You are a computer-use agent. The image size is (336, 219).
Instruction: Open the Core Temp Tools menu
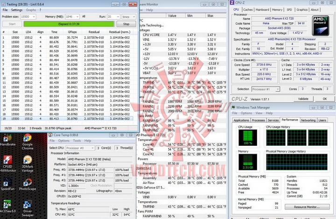pyautogui.click(x=77, y=141)
